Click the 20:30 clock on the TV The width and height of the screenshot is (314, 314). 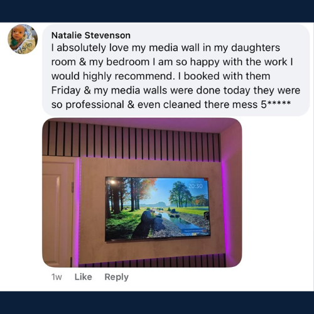tap(195, 186)
